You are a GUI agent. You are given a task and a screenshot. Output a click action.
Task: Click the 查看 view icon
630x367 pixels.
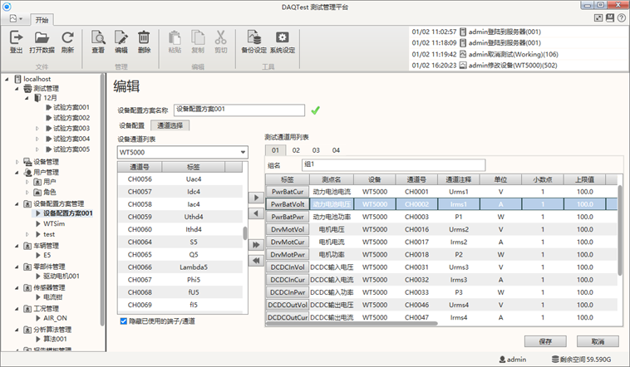coord(98,38)
